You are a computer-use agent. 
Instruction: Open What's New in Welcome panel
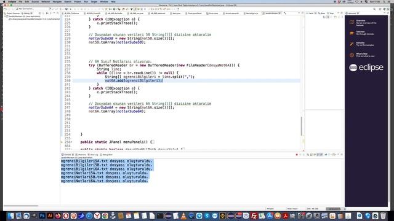tap(362, 55)
